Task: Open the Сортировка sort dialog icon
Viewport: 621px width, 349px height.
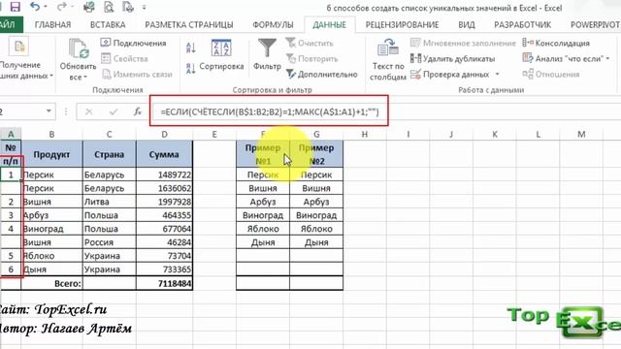Action: tap(221, 48)
